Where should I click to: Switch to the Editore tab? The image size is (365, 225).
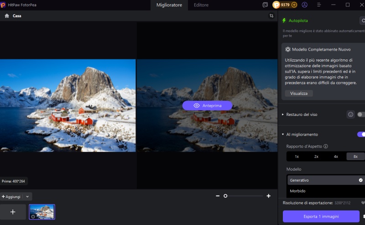[201, 5]
